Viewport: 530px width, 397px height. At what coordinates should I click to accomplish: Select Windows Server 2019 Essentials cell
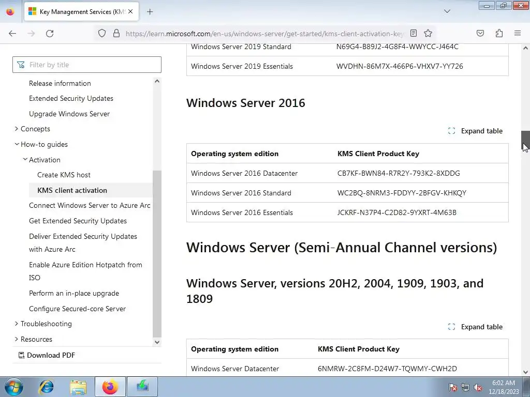coord(242,66)
